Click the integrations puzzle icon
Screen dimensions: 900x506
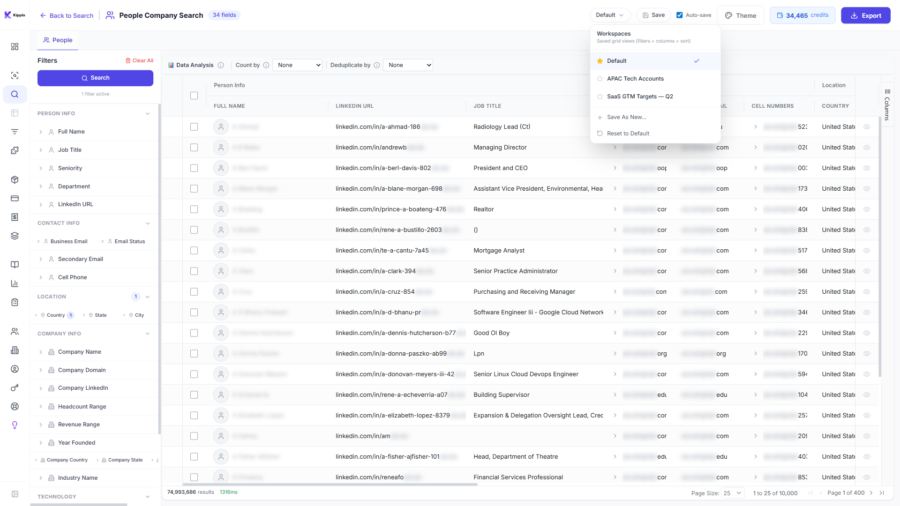pos(15,150)
